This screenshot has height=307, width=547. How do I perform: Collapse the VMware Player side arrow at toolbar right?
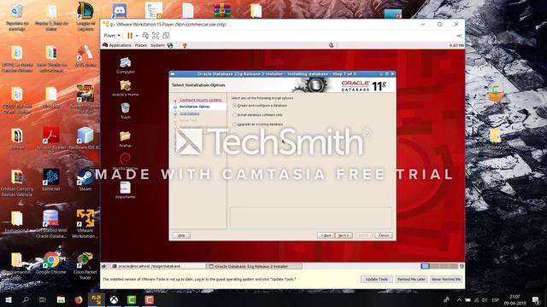(459, 36)
